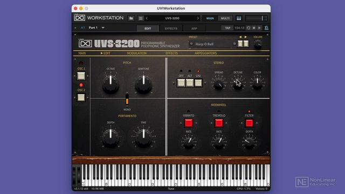Viewport: 345px width, 194px height.
Task: Set stereo mode to UNI
Action: tap(198, 83)
